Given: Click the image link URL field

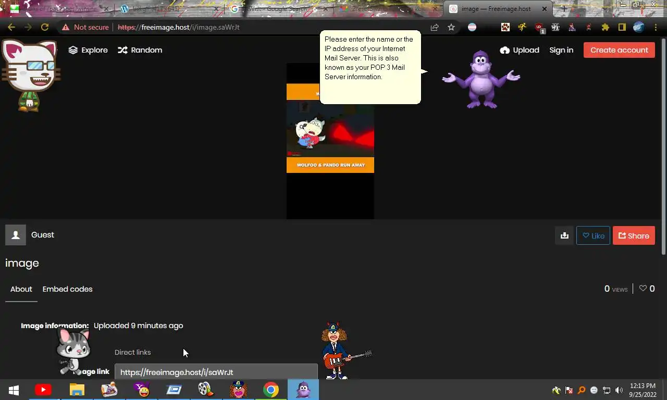Looking at the screenshot, I should (x=216, y=372).
